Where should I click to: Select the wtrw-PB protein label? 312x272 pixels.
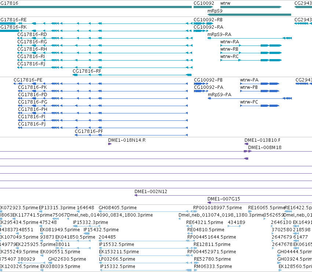click(x=249, y=87)
